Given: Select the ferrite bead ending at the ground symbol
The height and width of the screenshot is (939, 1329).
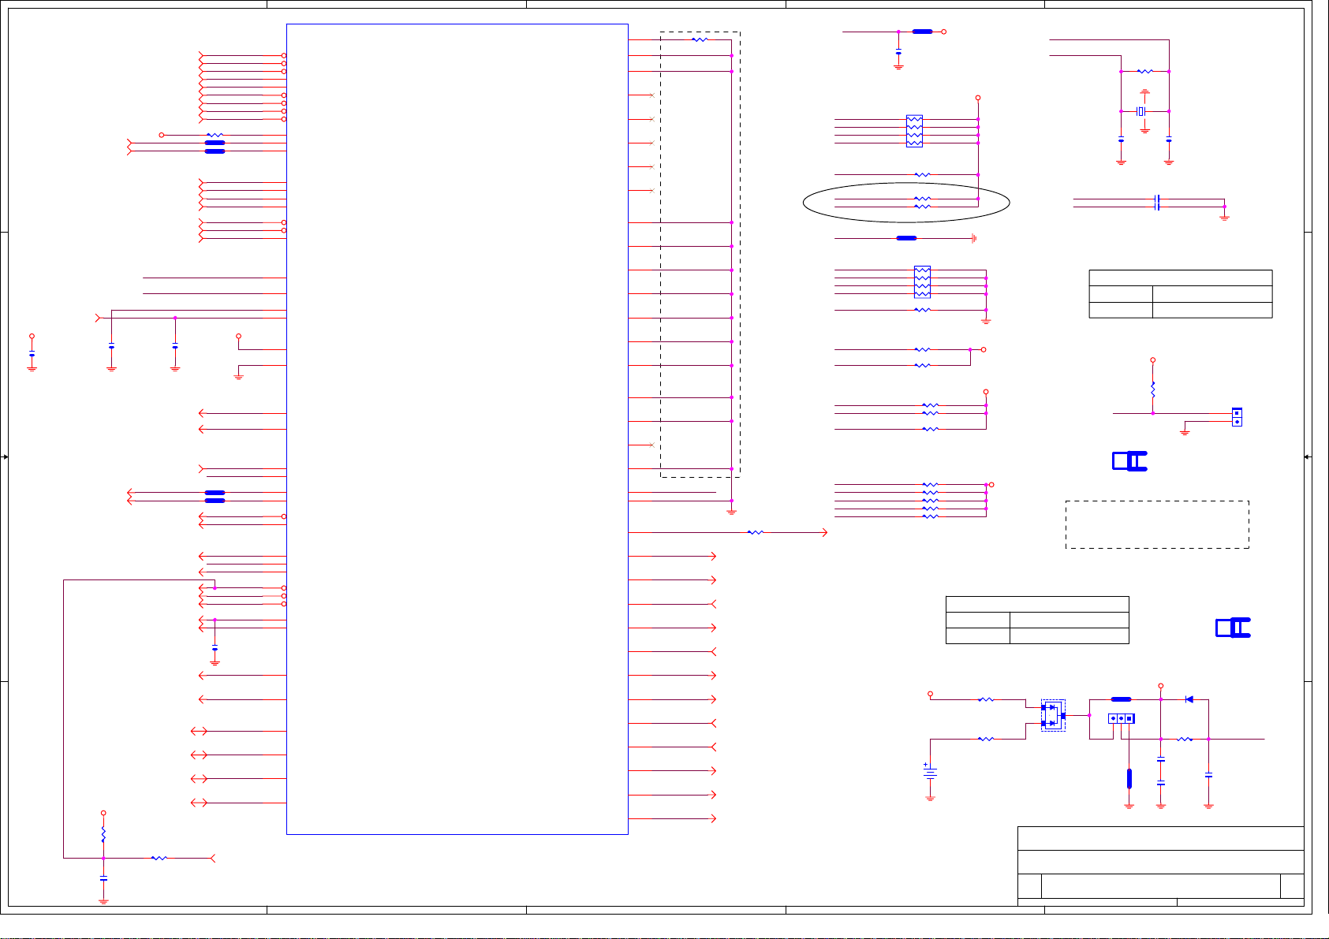Looking at the screenshot, I should tap(907, 238).
